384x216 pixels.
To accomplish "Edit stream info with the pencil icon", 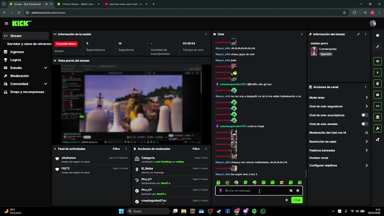I will pos(358,34).
